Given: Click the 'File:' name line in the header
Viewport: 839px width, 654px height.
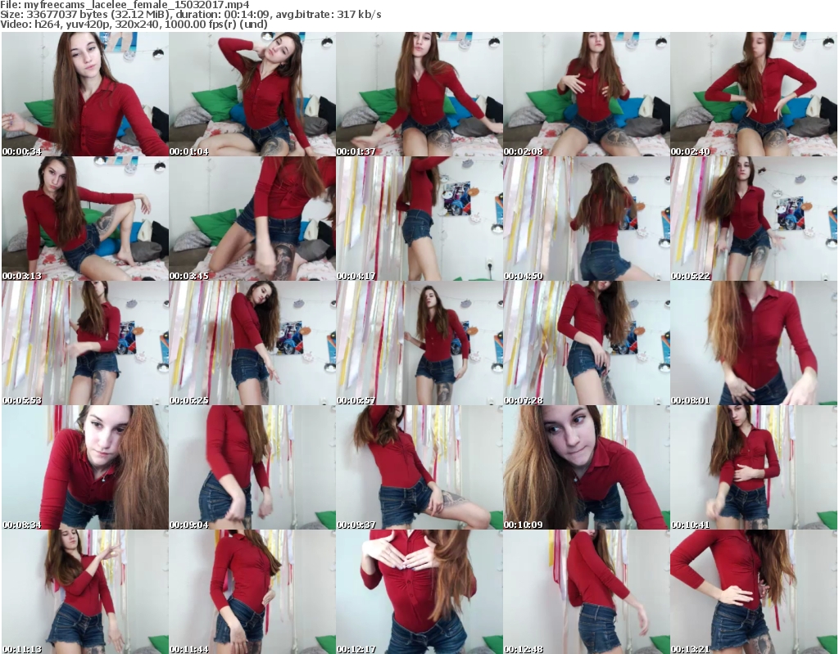Looking at the screenshot, I should pyautogui.click(x=125, y=5).
